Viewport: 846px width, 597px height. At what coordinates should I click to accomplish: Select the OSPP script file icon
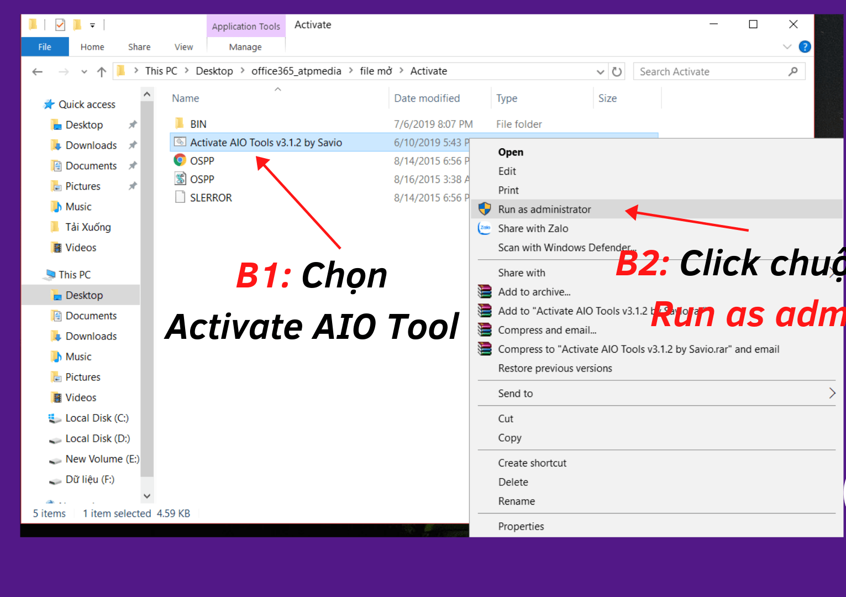180,179
